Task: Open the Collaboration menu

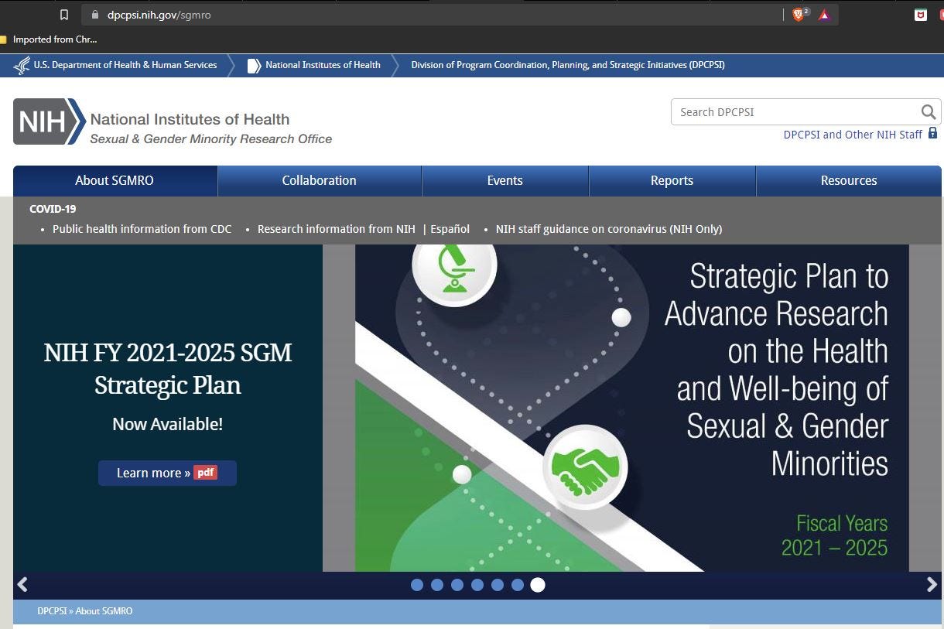Action: (x=320, y=180)
